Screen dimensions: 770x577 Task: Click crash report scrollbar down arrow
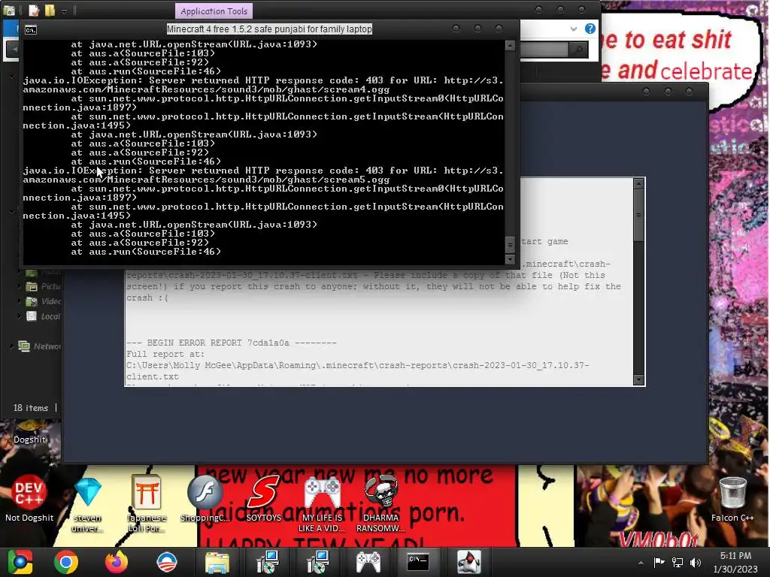point(638,379)
